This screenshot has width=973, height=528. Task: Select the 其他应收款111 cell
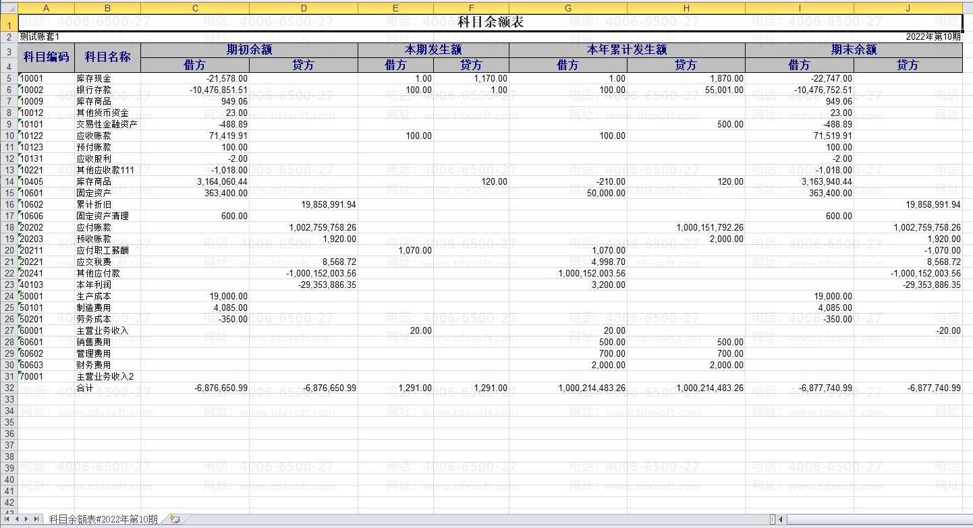coord(108,170)
